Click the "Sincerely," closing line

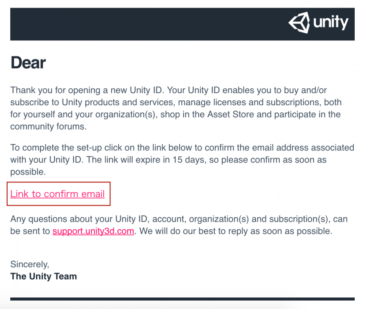tap(30, 264)
